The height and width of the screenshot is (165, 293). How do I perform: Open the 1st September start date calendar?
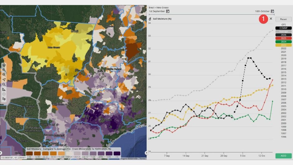click(168, 11)
